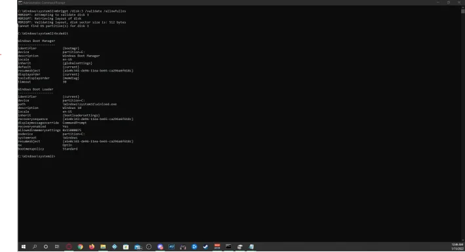Open the Mail icon showing 99+ badge
465x252 pixels.
coord(138,247)
